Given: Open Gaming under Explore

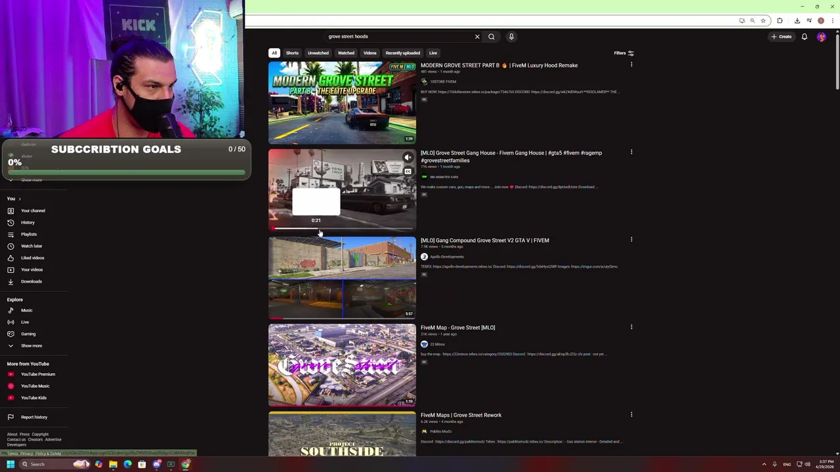Looking at the screenshot, I should 28,334.
